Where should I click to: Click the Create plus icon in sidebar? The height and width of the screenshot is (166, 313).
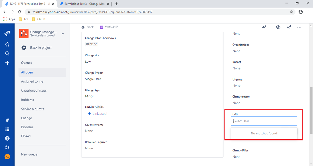[x=7, y=63]
